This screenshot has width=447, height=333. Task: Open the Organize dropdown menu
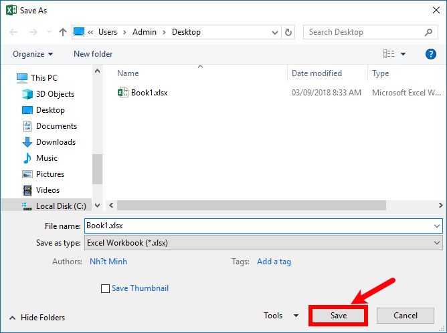(x=33, y=54)
